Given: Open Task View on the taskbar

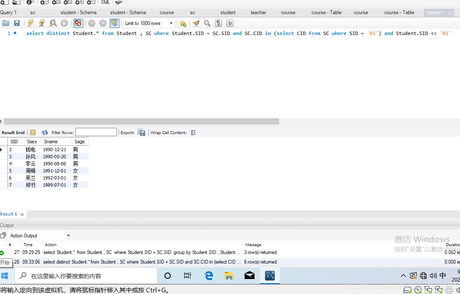Looking at the screenshot, I should coord(188,276).
